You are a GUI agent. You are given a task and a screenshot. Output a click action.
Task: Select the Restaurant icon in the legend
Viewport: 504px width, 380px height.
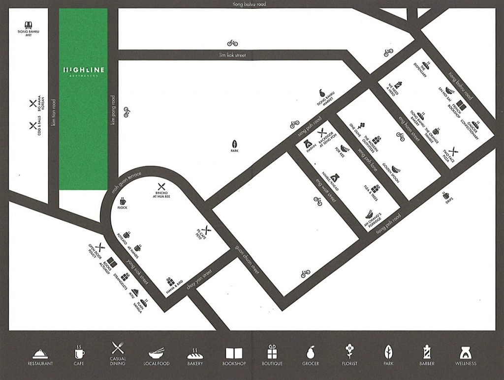pos(40,353)
